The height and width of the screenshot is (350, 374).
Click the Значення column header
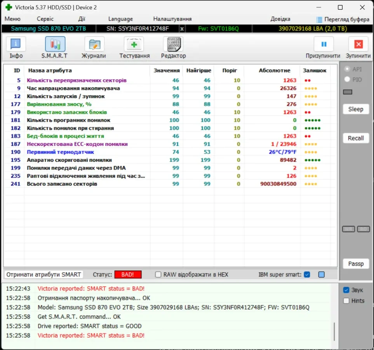click(x=167, y=70)
